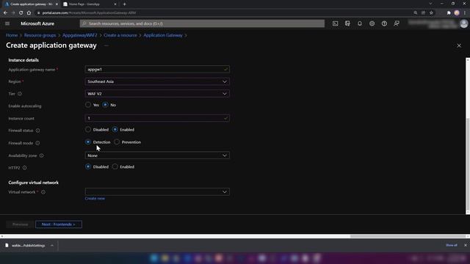Close the Create application gateway blade
The image size is (470, 264).
coord(459,45)
